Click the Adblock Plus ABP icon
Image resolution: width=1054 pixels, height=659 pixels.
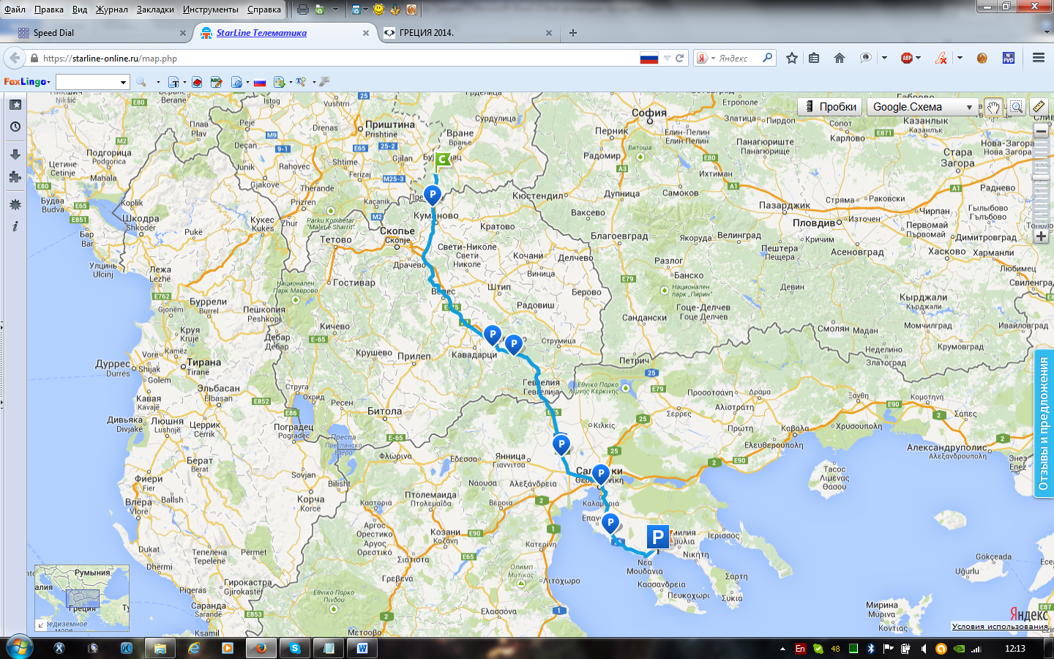coord(907,58)
